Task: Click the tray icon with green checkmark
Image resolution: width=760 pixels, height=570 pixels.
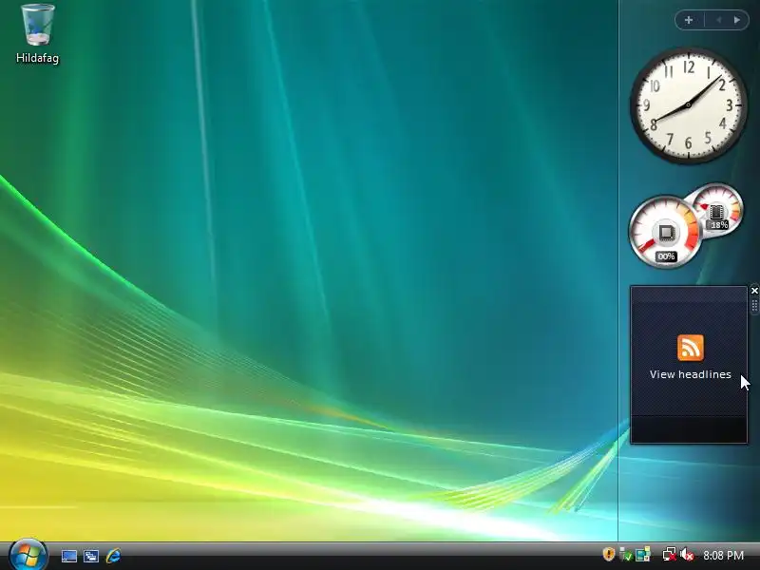Action: 626,555
